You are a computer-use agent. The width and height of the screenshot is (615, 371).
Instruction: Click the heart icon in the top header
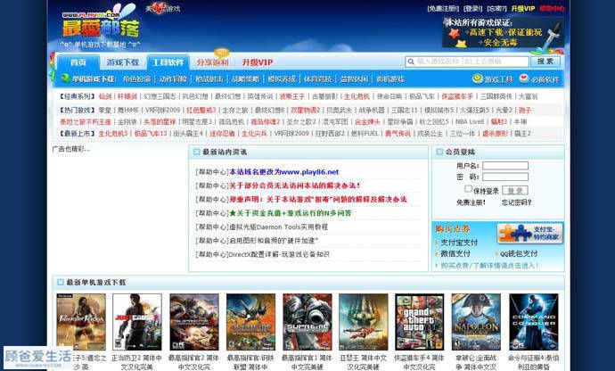(159, 8)
